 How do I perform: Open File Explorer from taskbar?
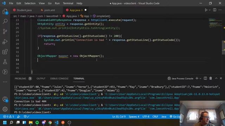[x=31, y=122]
